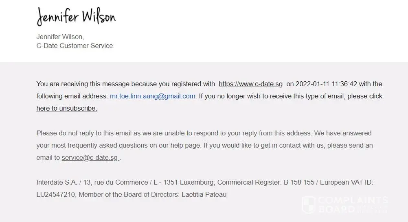The image size is (408, 222).
Task: Click the mr.toe.linn.aung@gmail.com email address
Action: coord(152,96)
